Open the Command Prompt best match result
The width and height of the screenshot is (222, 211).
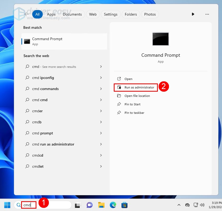pyautogui.click(x=64, y=41)
